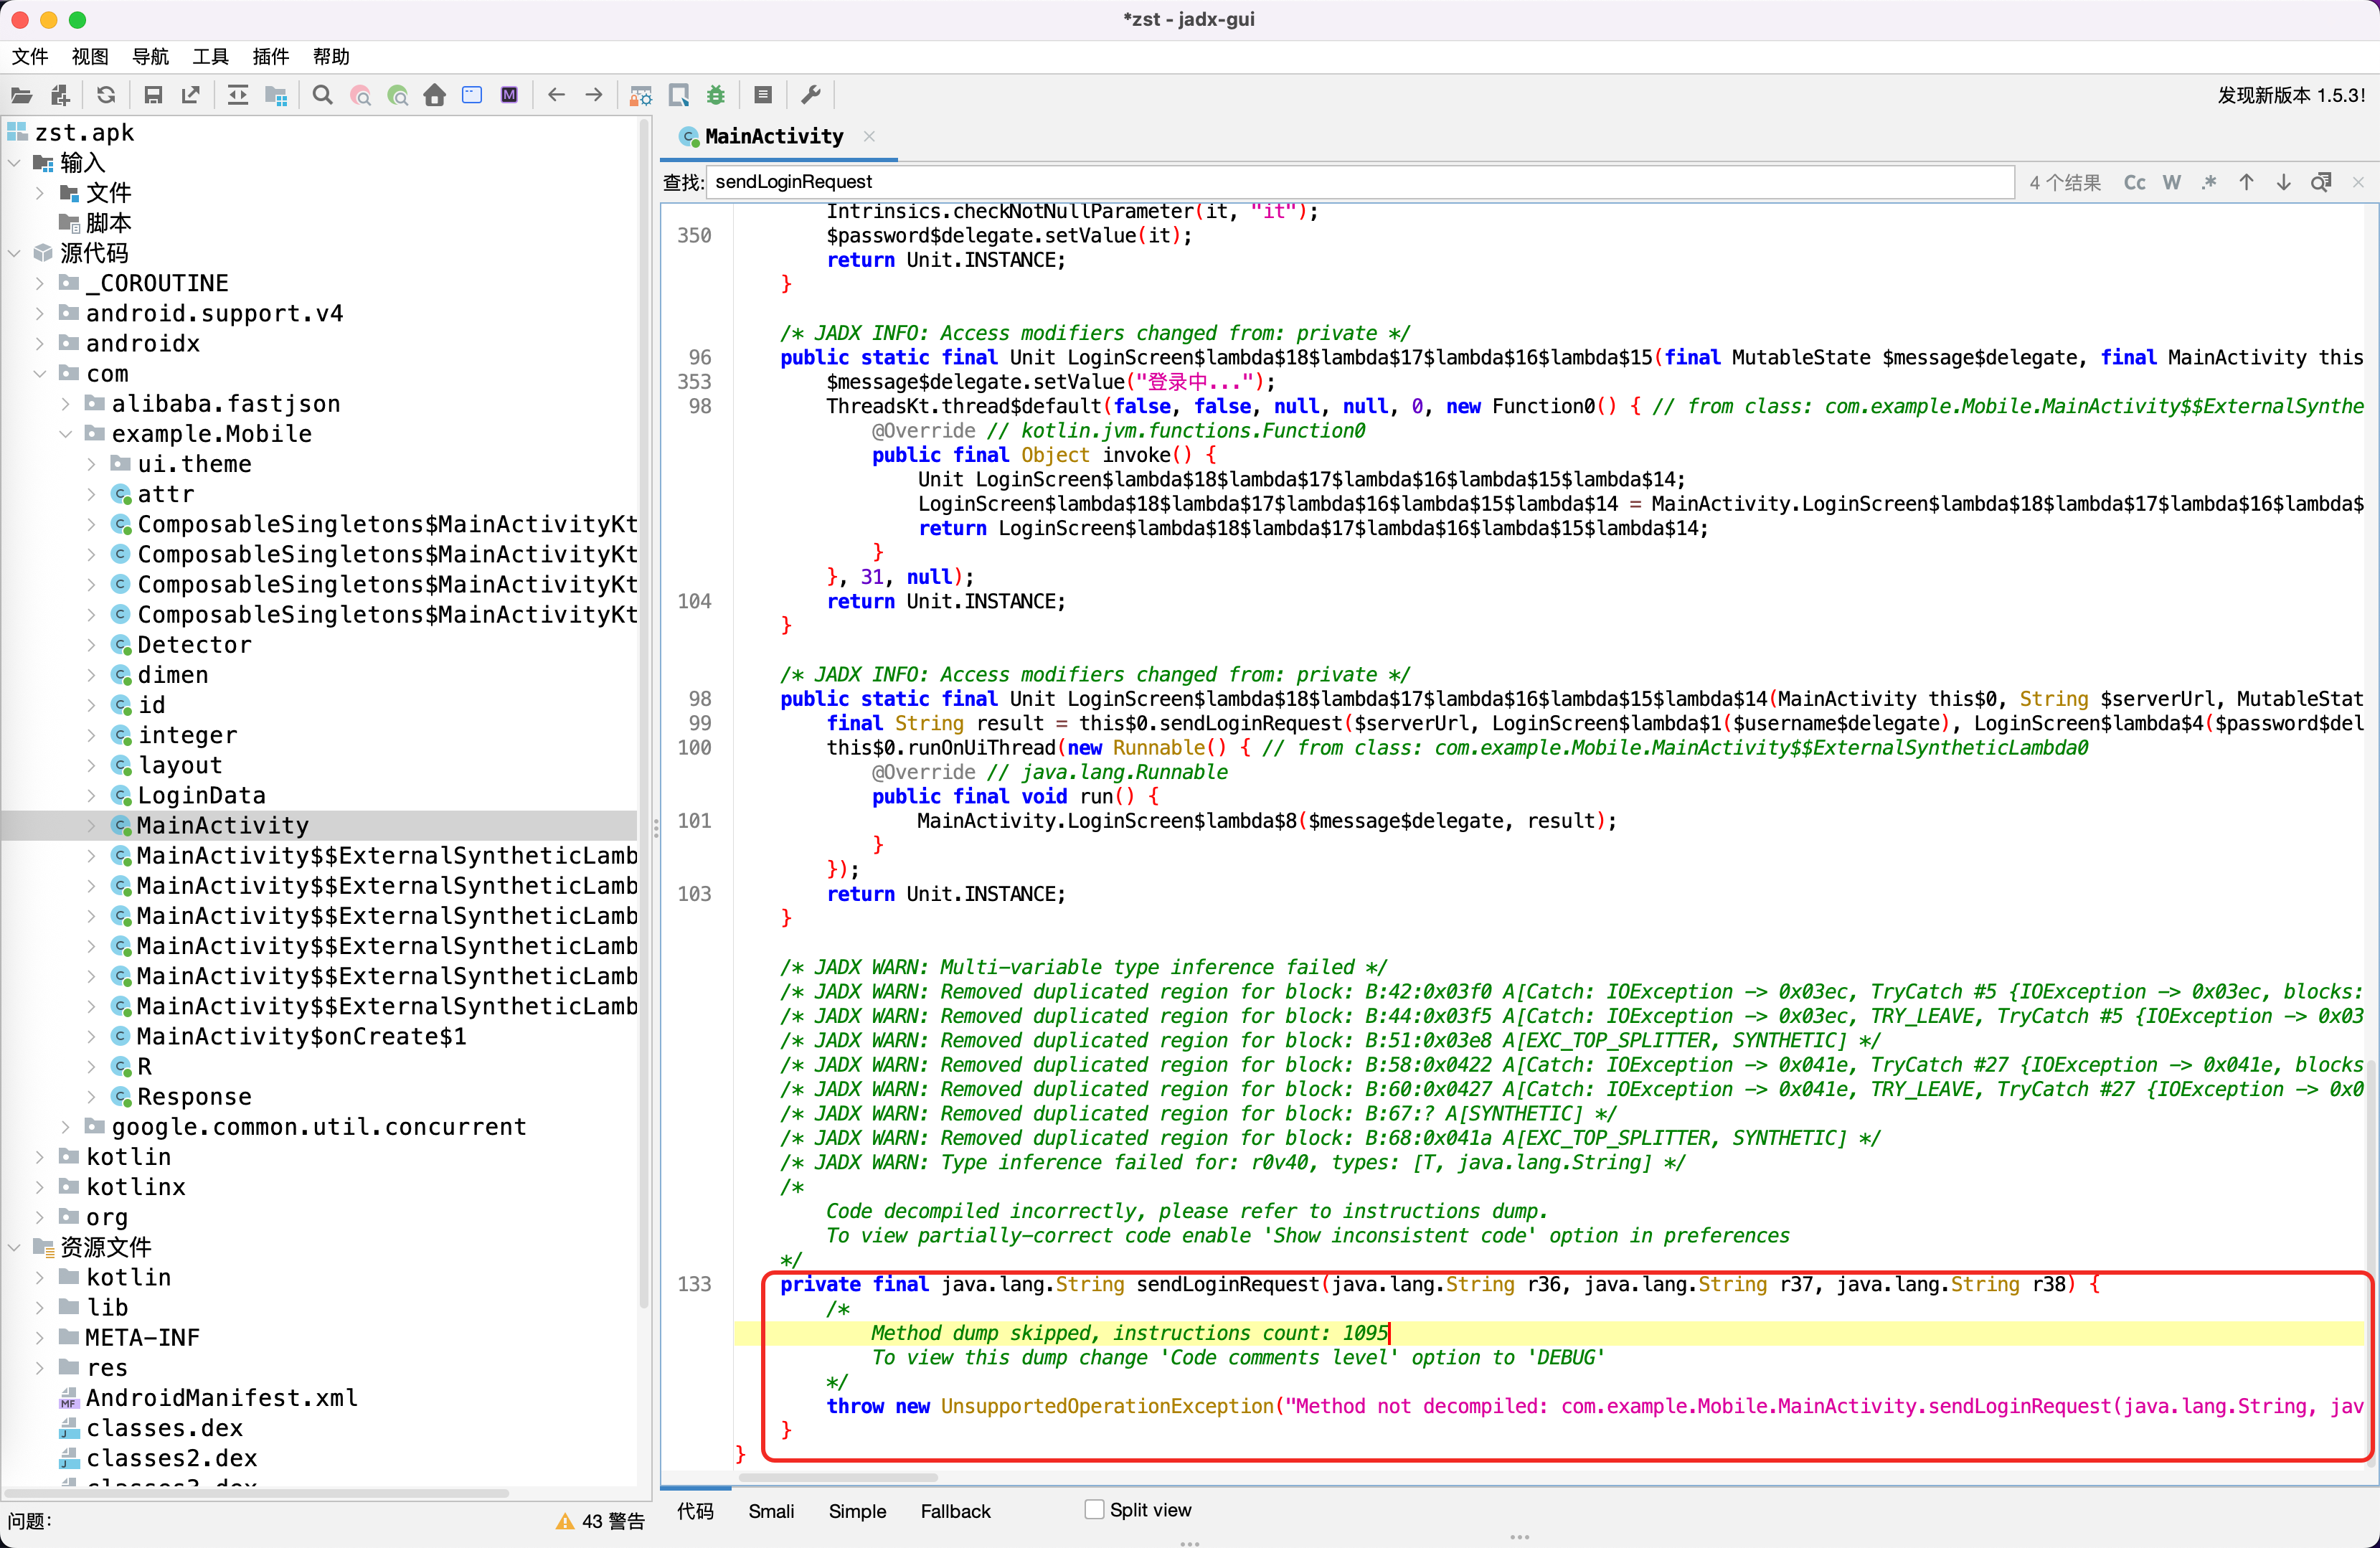The height and width of the screenshot is (1548, 2380).
Task: Click the Open file folder toolbar icon
Action: click(22, 96)
